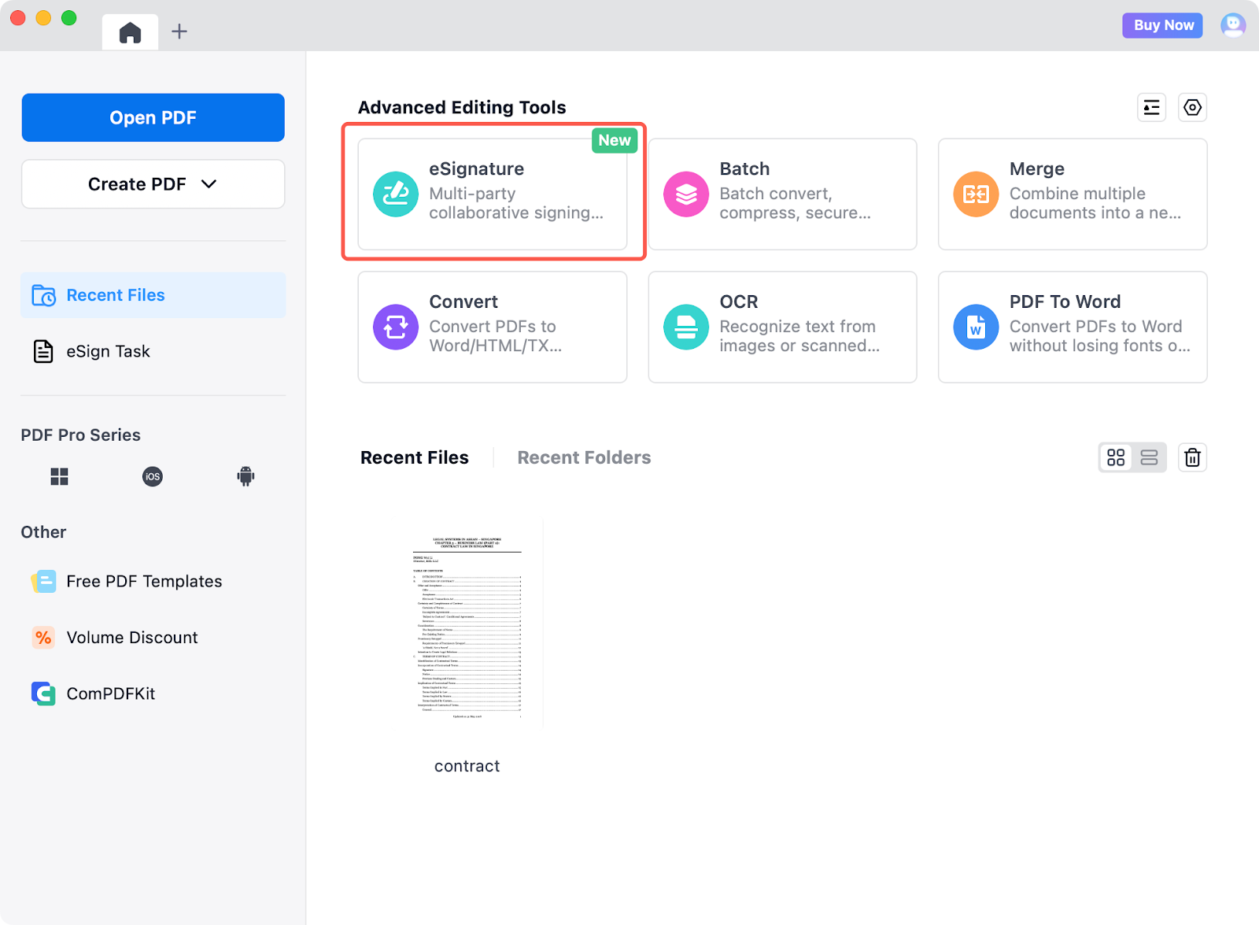This screenshot has height=925, width=1259.
Task: Open eSign Task in sidebar
Action: [108, 351]
